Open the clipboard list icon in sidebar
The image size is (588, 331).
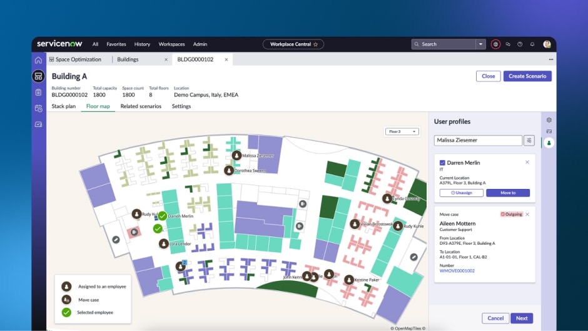tap(38, 93)
